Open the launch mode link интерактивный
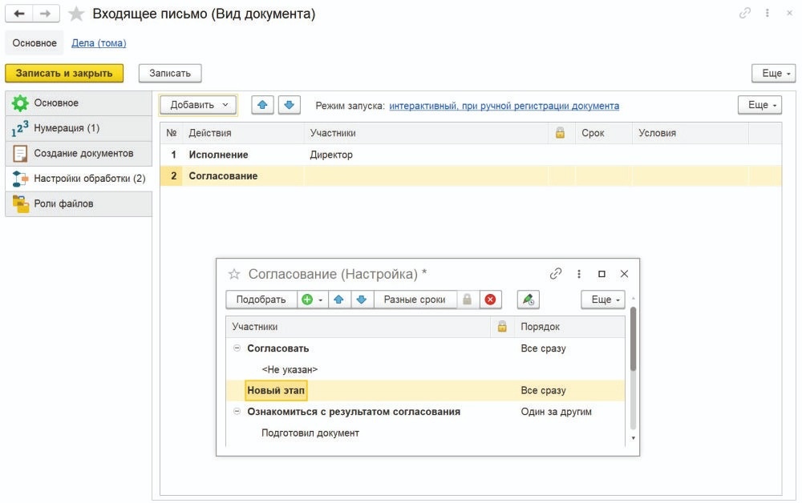The image size is (802, 503). coord(504,106)
